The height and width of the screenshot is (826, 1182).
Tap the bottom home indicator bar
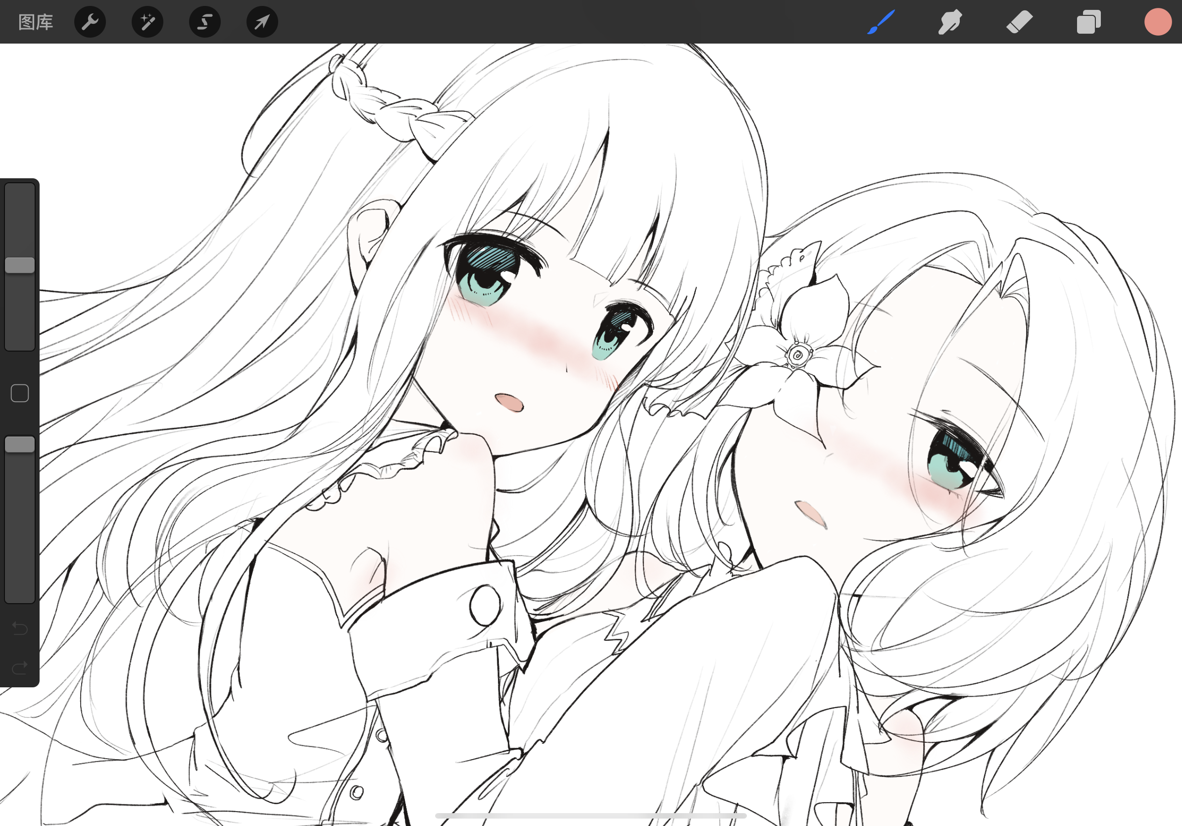click(591, 816)
